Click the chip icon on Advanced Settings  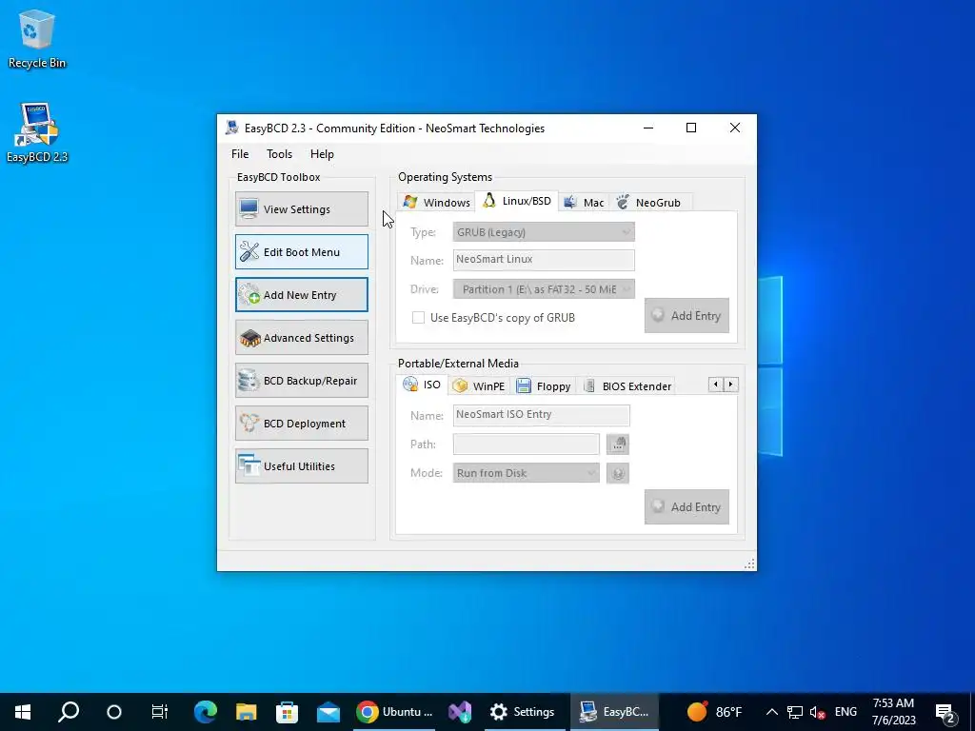pos(250,338)
